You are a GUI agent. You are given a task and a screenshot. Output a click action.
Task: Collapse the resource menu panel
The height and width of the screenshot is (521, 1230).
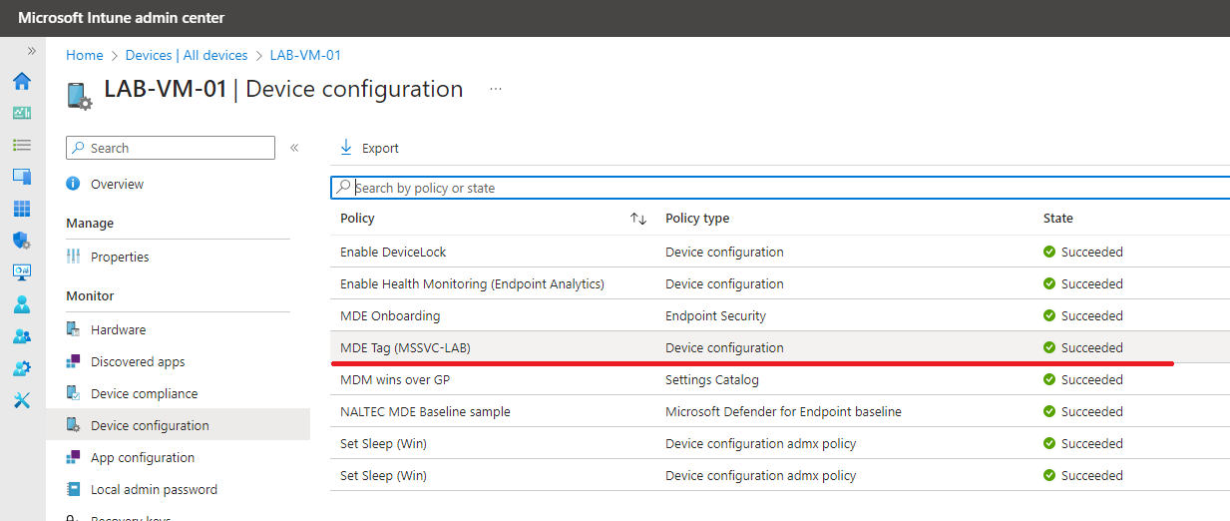(x=294, y=148)
